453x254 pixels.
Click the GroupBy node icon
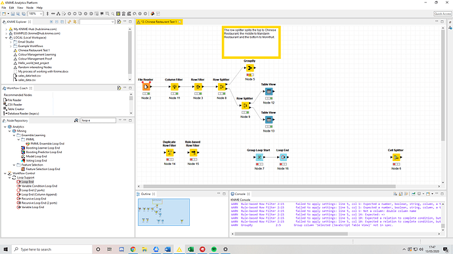[x=250, y=68]
